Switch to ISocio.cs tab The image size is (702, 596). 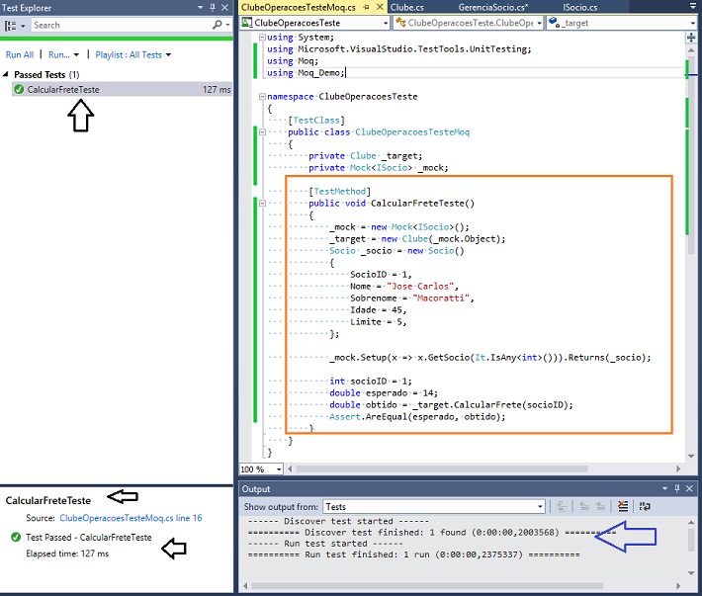click(579, 7)
